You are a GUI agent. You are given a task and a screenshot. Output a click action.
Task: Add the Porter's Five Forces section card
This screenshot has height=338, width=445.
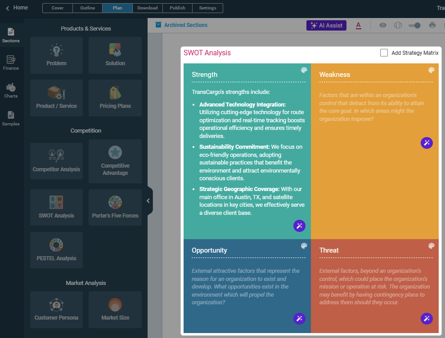(x=115, y=207)
